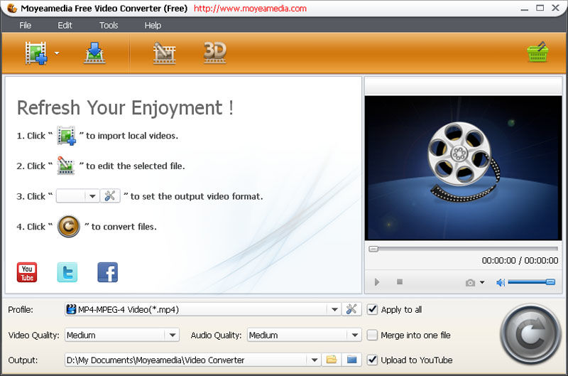The width and height of the screenshot is (568, 376).
Task: Open the Twitter icon
Action: tap(67, 272)
